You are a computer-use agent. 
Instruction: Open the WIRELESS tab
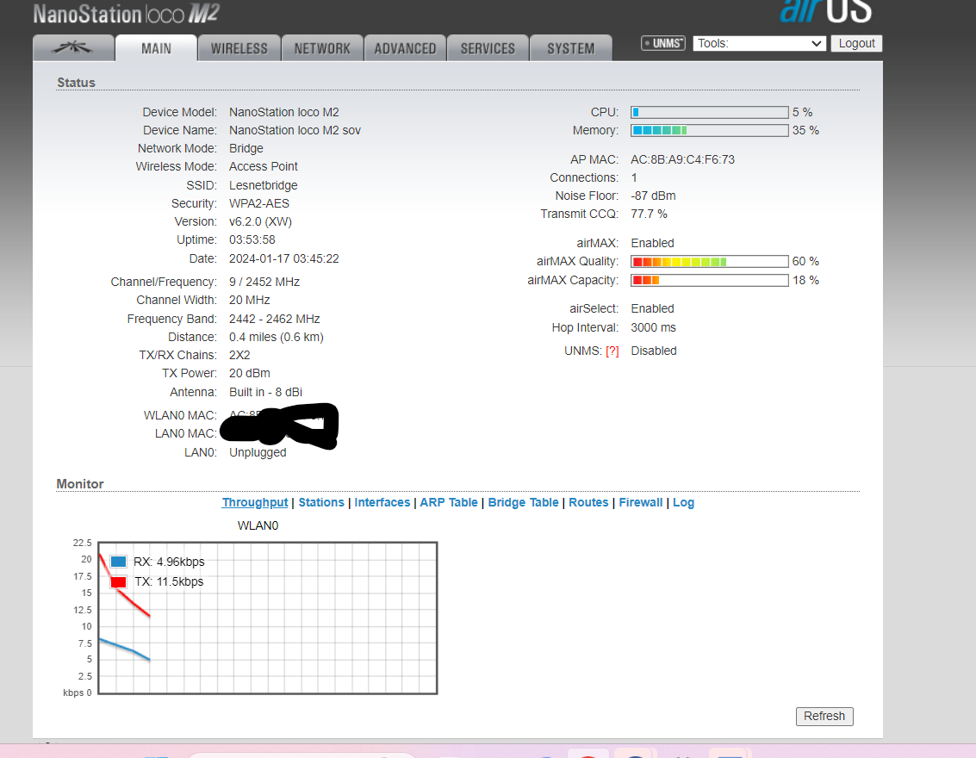239,48
